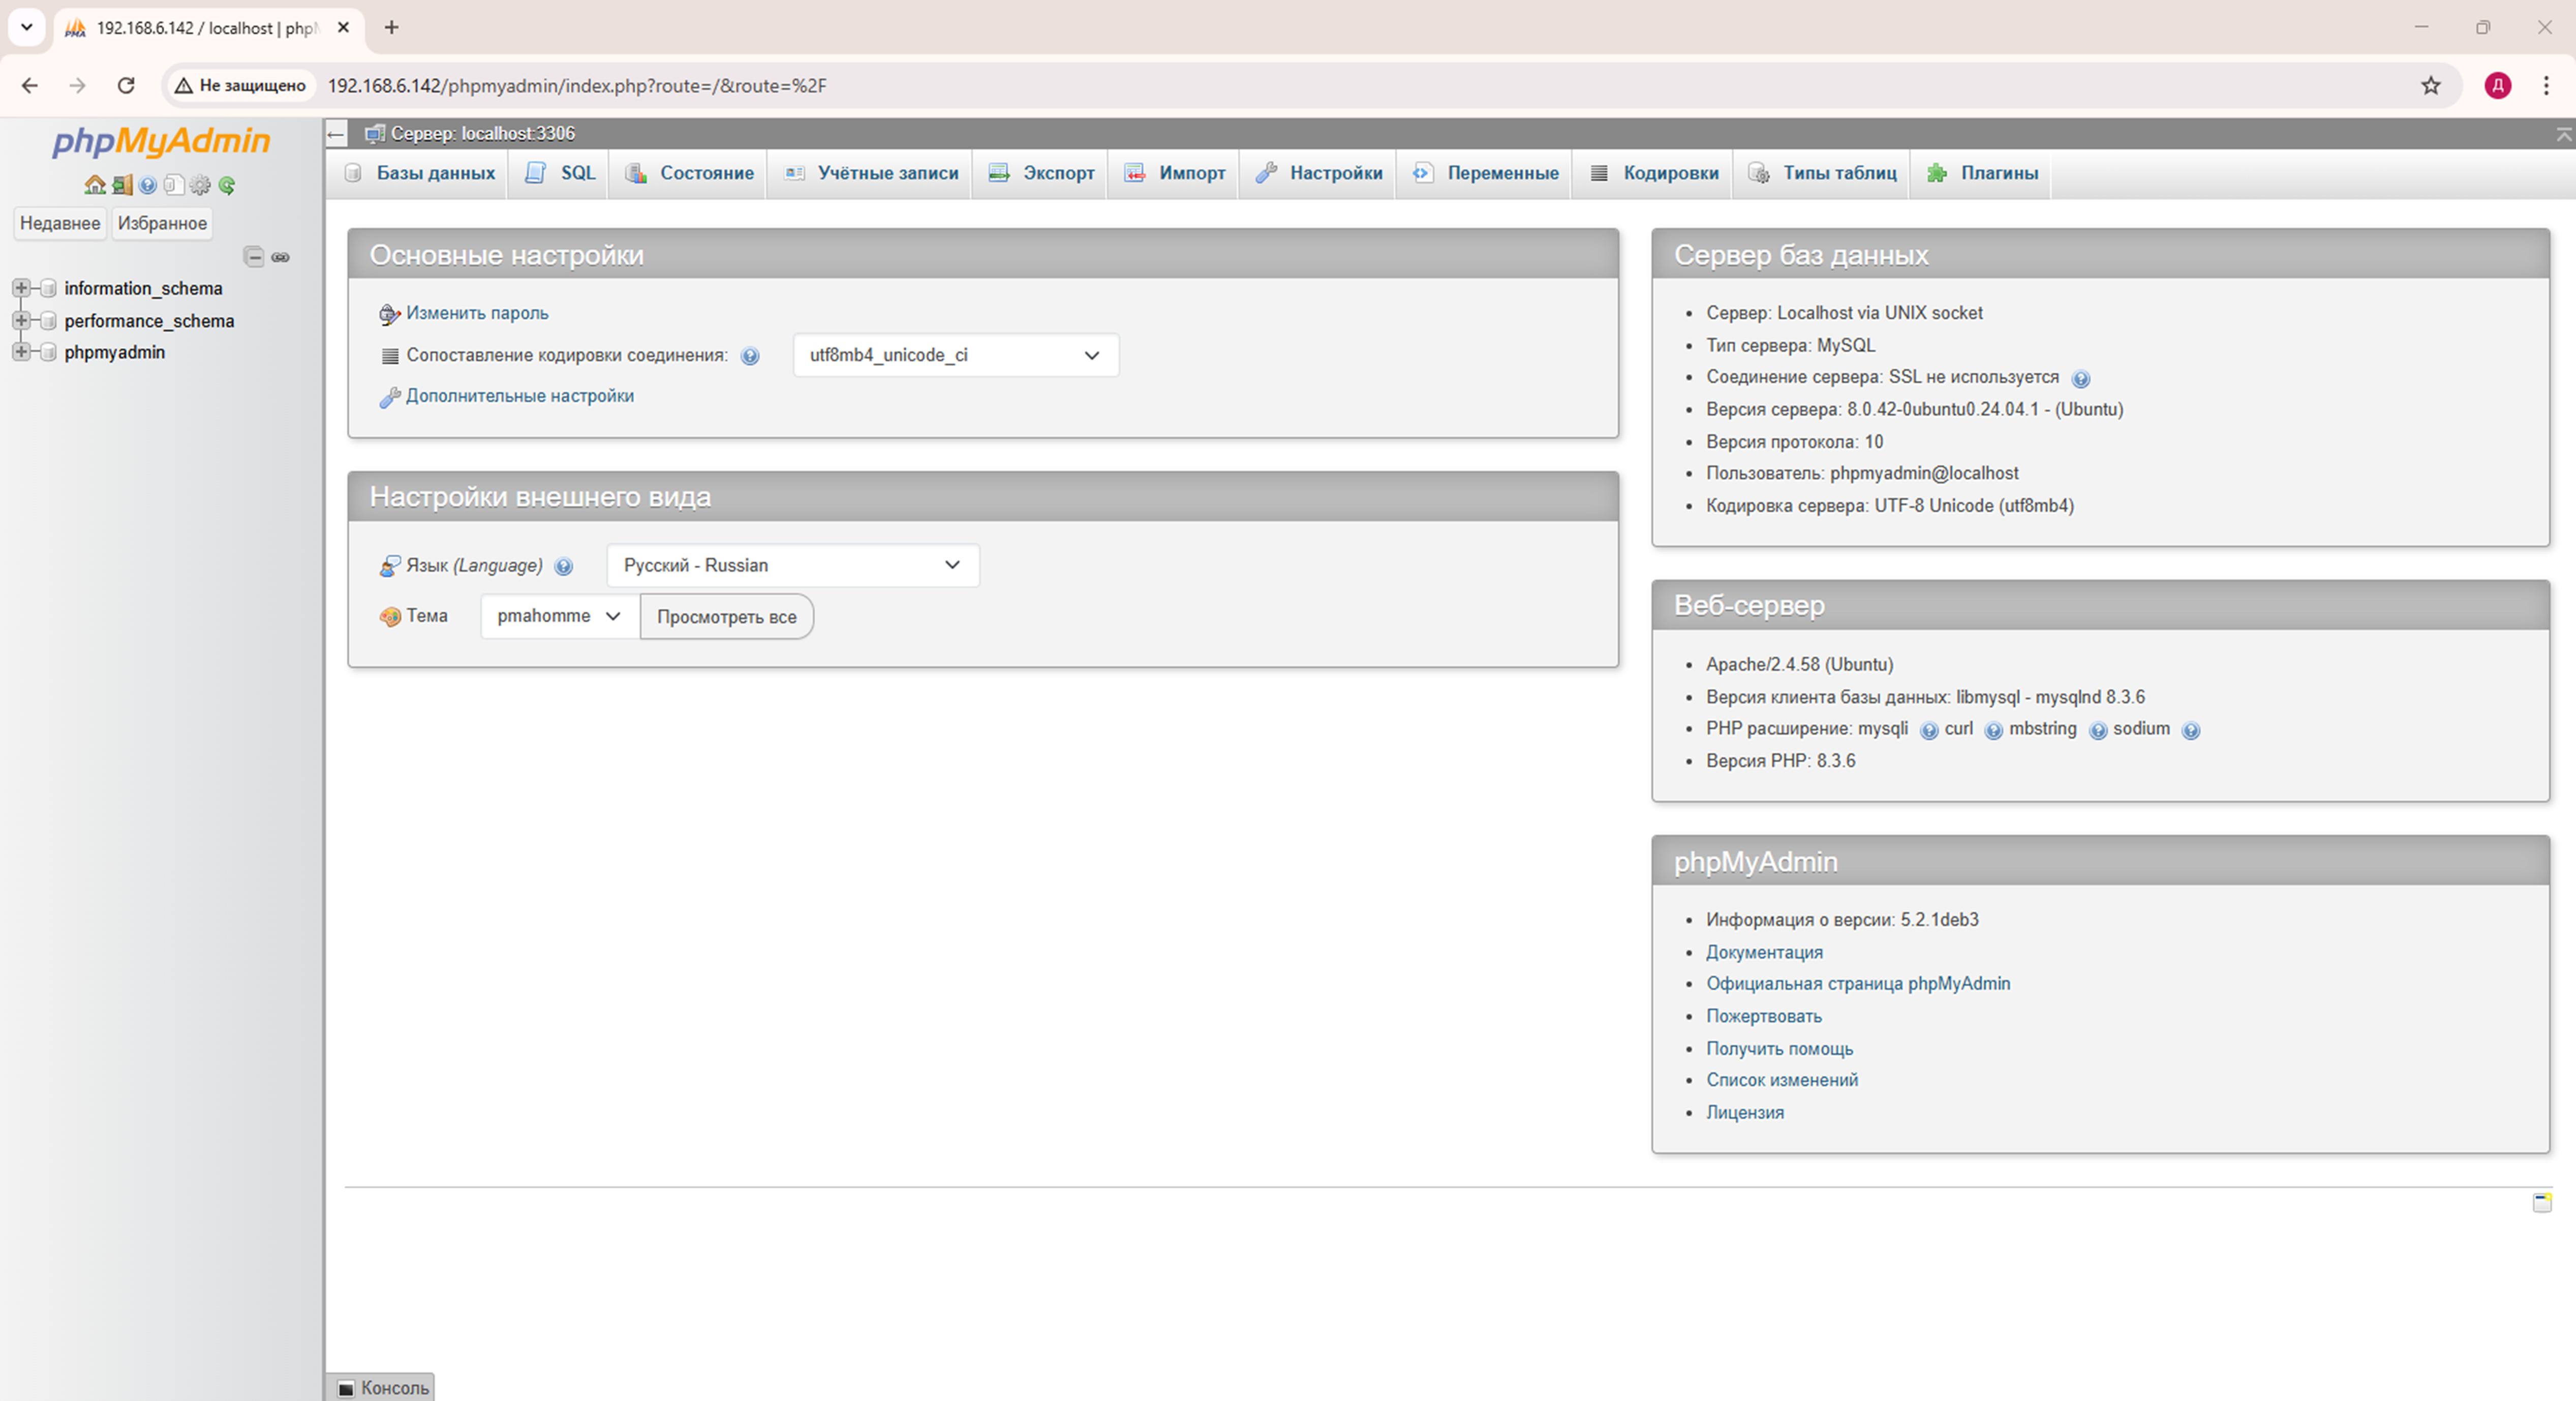Open Chrome three-dot menu
The height and width of the screenshot is (1401, 2576).
[x=2546, y=86]
